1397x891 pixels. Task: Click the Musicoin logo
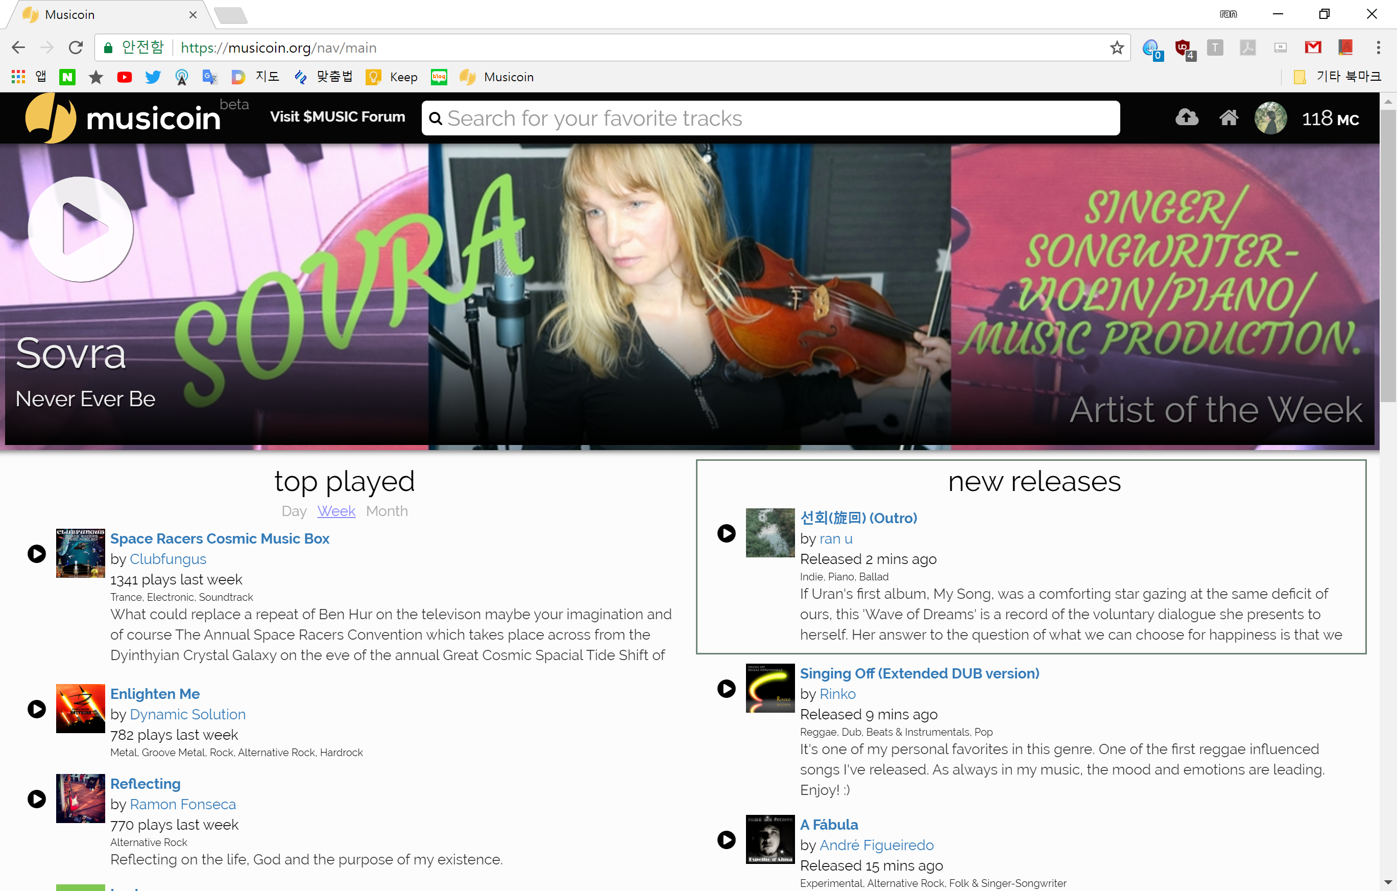[x=124, y=118]
